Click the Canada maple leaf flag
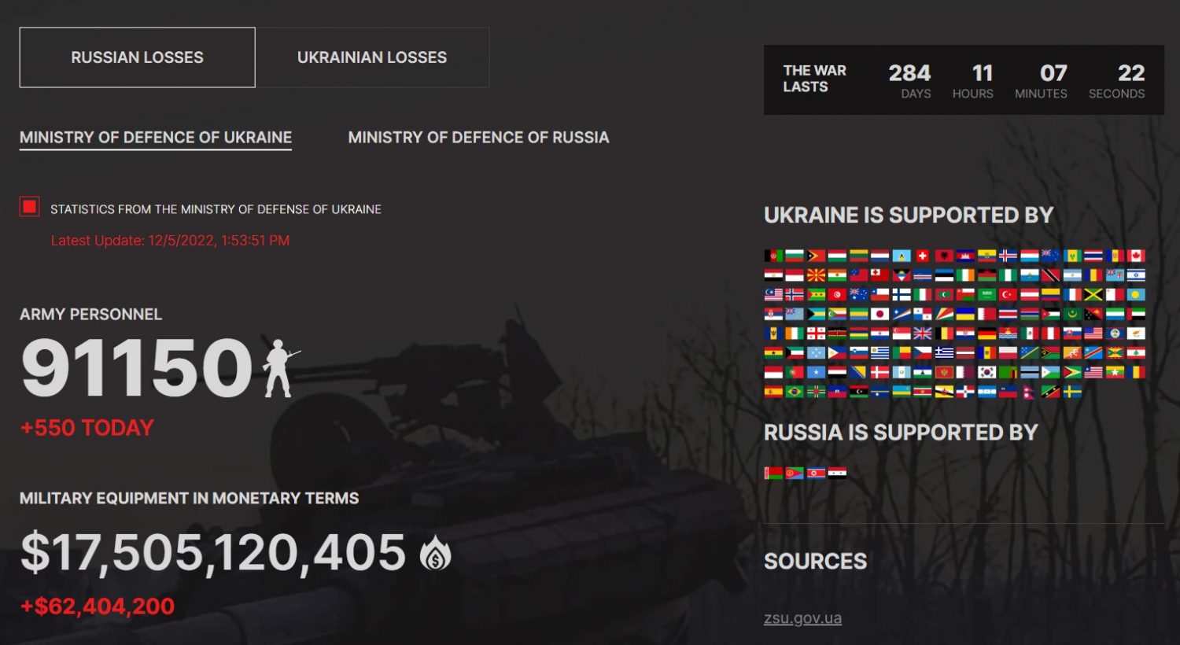Viewport: 1180px width, 645px height. click(x=1136, y=256)
